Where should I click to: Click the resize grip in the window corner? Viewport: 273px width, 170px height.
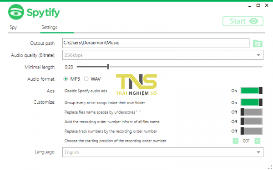(x=270, y=167)
